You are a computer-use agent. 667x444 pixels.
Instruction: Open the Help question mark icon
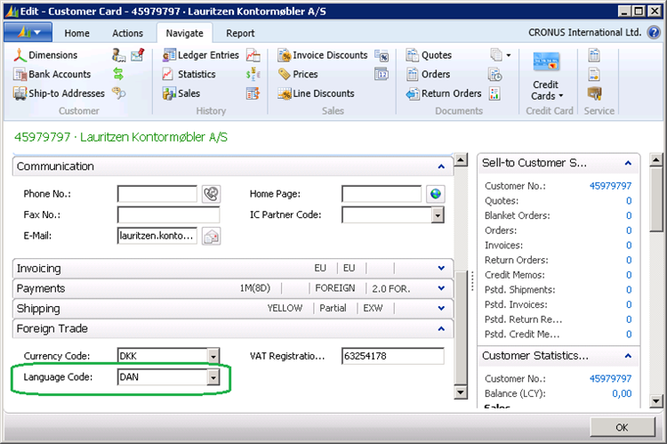click(x=654, y=32)
